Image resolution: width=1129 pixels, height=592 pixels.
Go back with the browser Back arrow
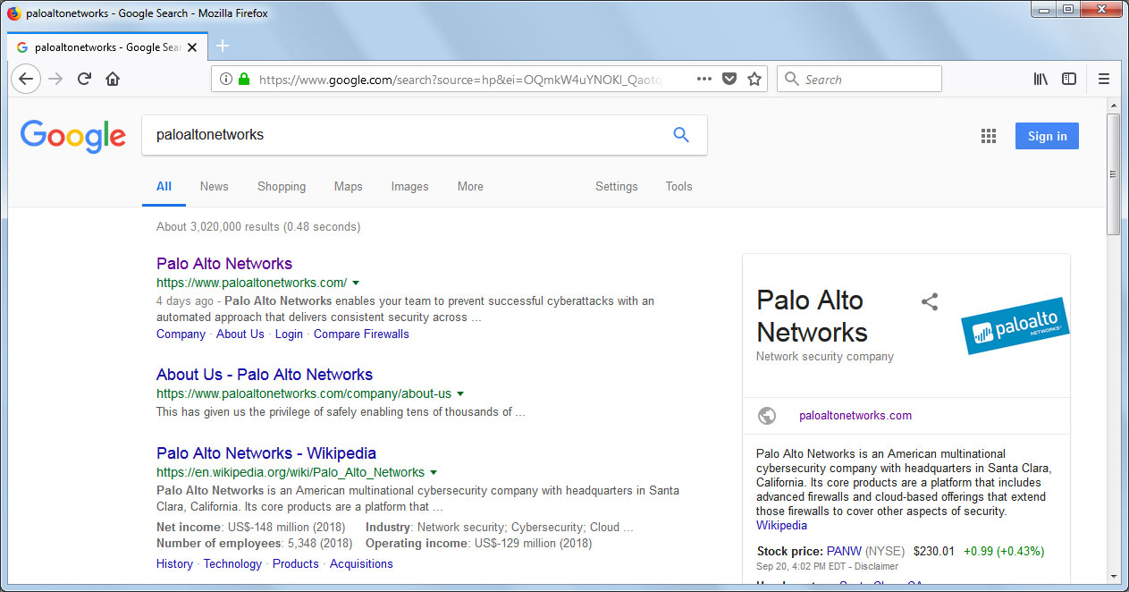click(26, 79)
